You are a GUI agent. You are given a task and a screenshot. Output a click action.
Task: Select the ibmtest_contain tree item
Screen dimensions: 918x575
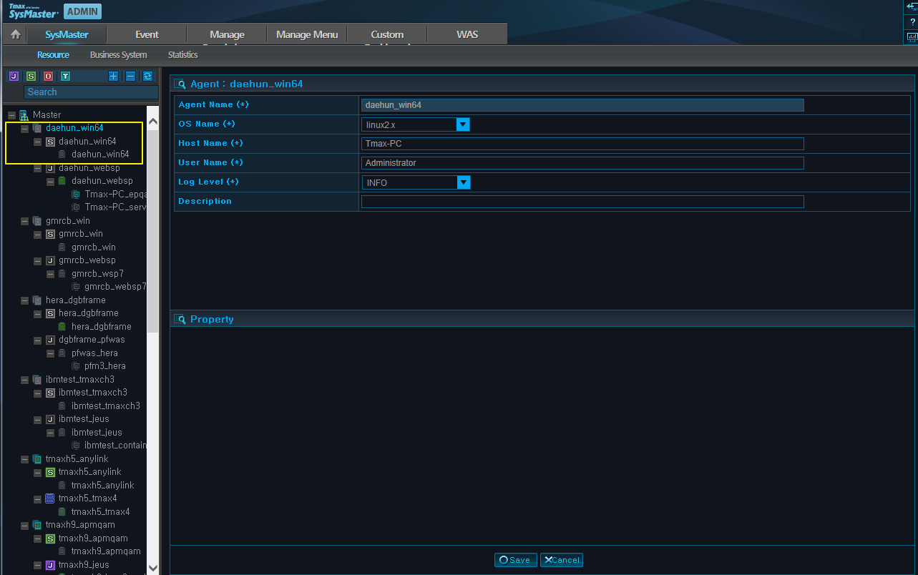tap(115, 446)
